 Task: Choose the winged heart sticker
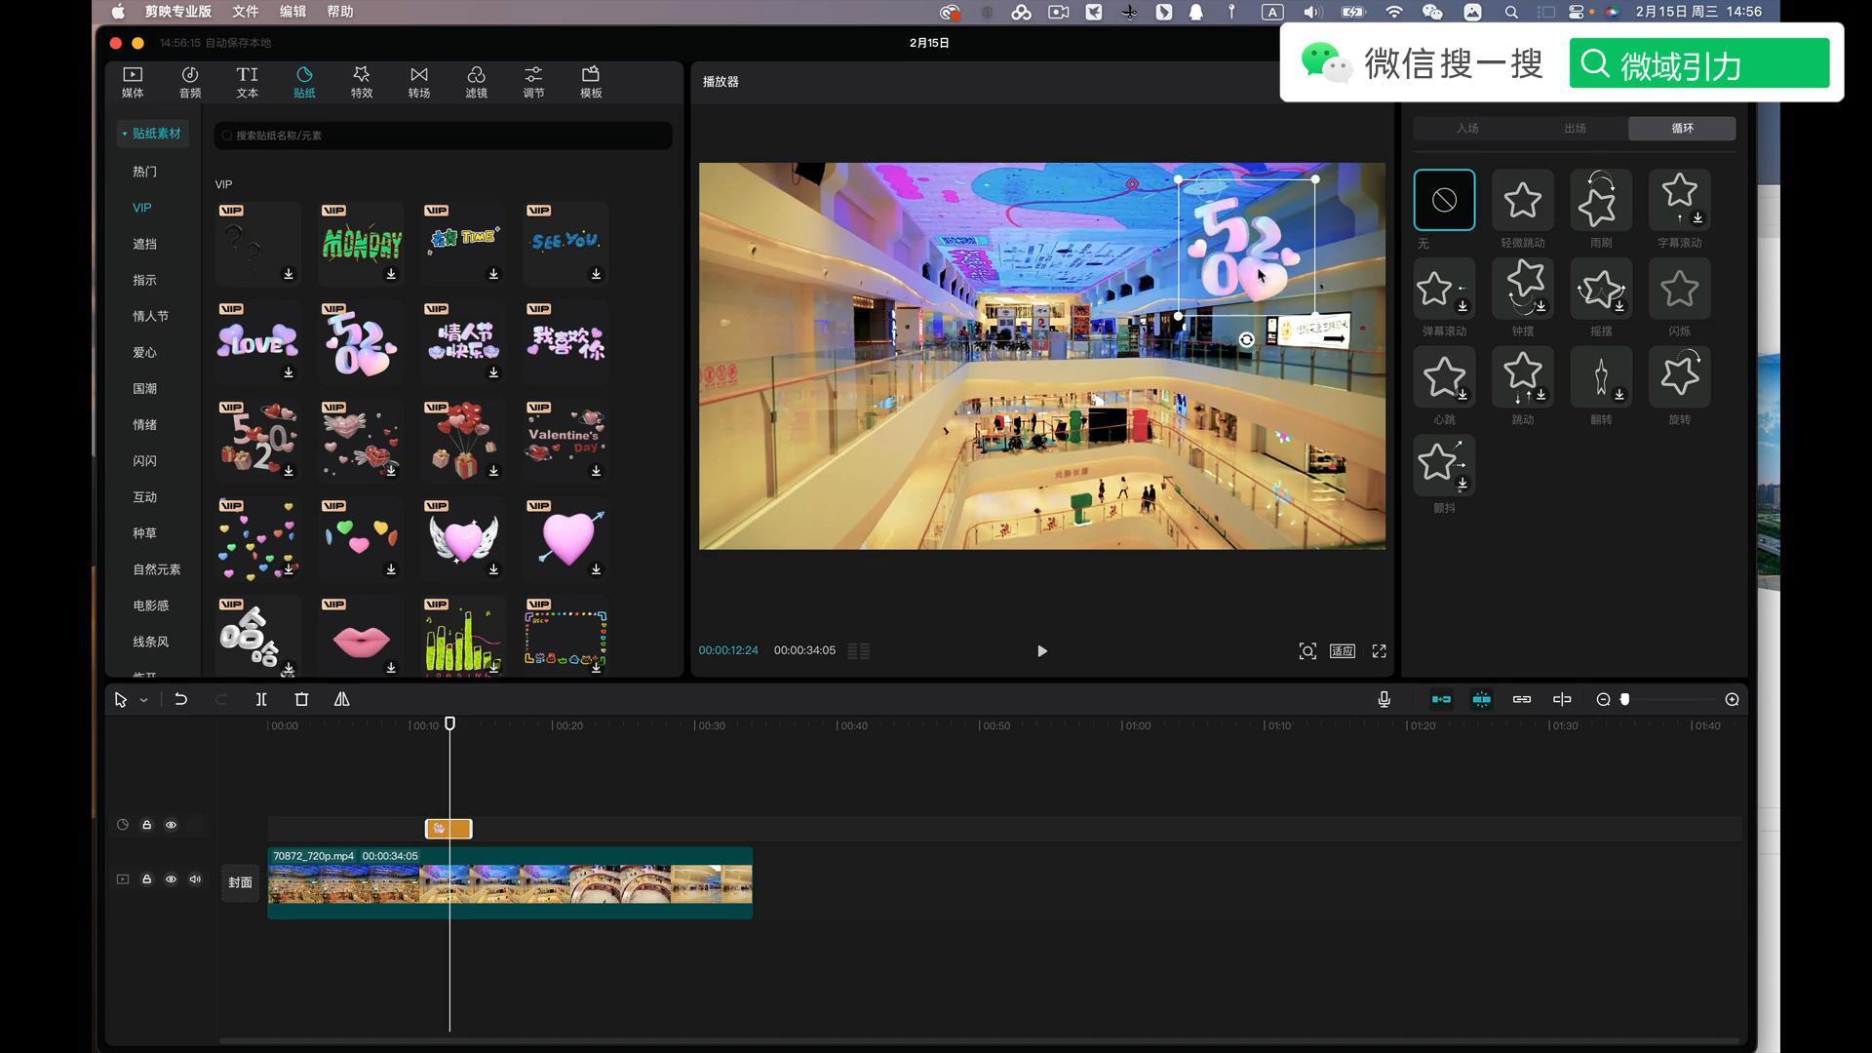click(x=463, y=538)
